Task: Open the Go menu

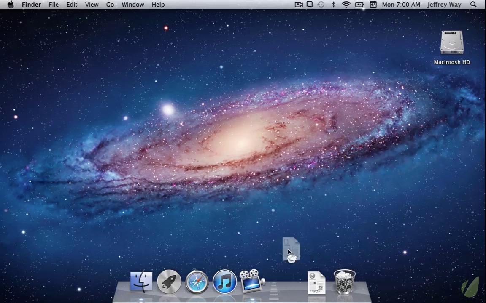Action: click(x=110, y=5)
